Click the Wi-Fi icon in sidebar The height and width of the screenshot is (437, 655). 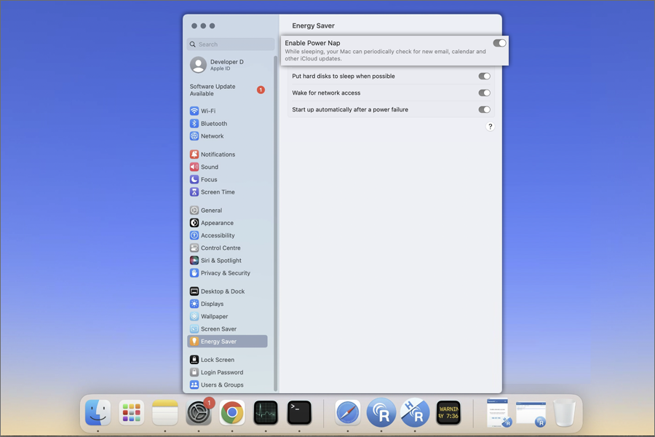pos(194,111)
